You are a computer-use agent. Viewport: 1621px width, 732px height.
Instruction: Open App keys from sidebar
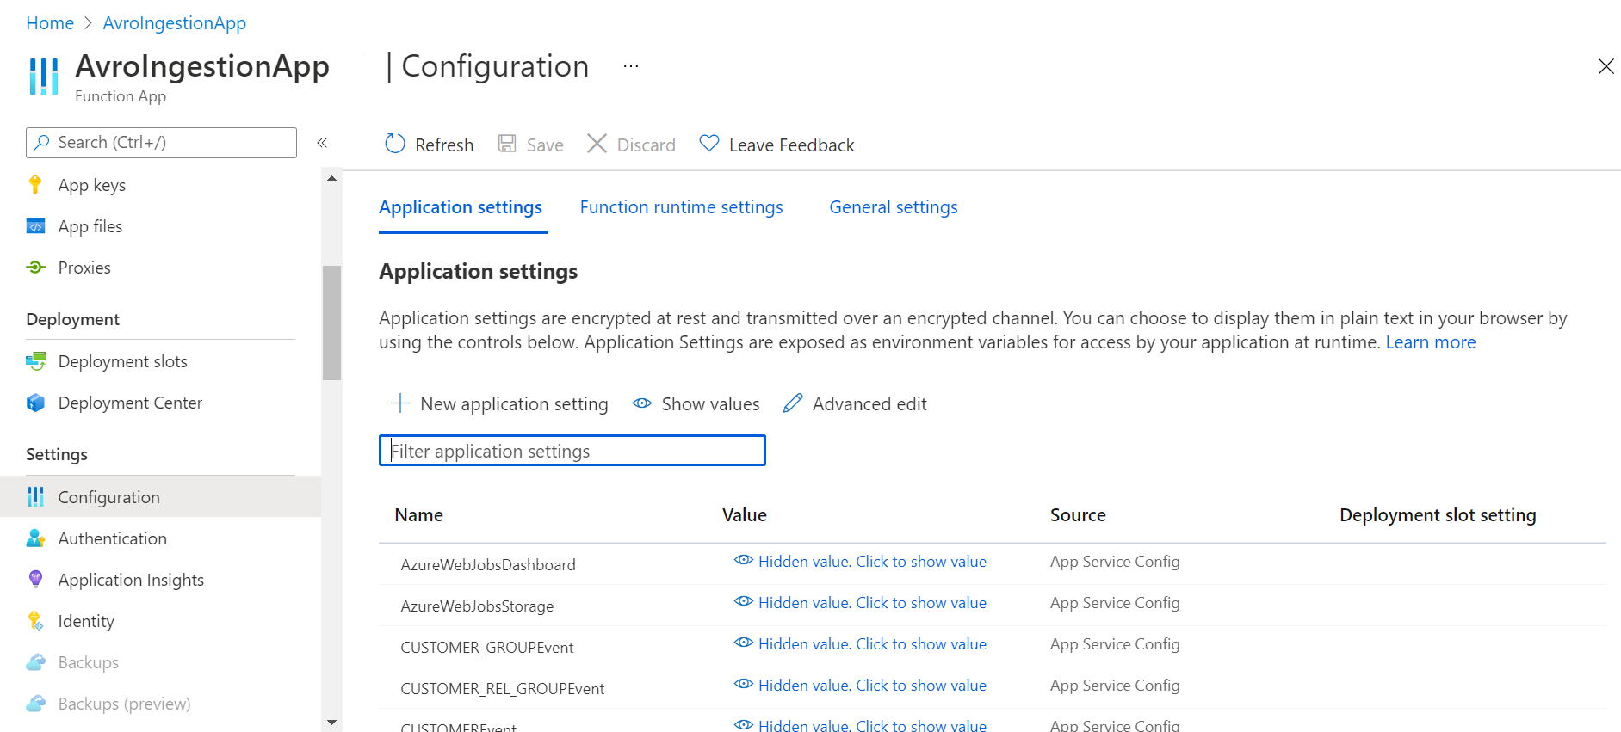coord(91,185)
